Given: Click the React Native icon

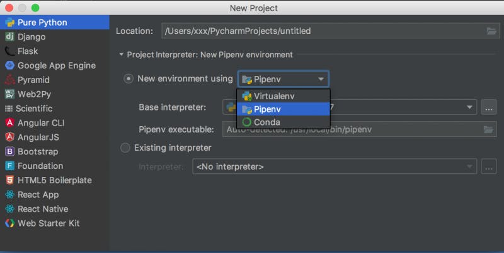Looking at the screenshot, I should coord(10,209).
